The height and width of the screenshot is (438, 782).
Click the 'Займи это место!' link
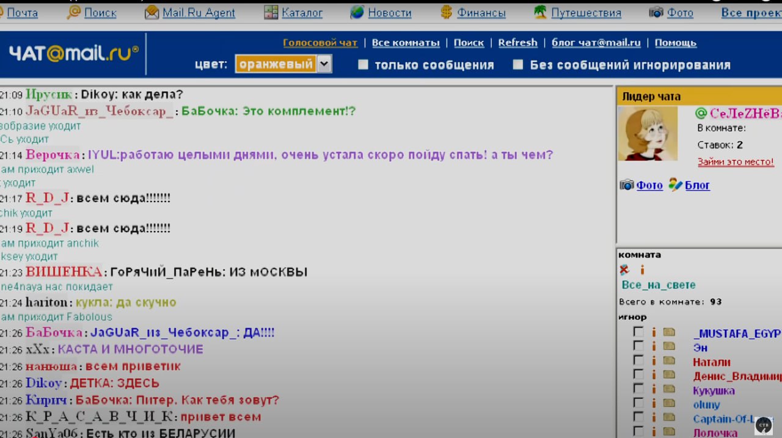pyautogui.click(x=736, y=162)
